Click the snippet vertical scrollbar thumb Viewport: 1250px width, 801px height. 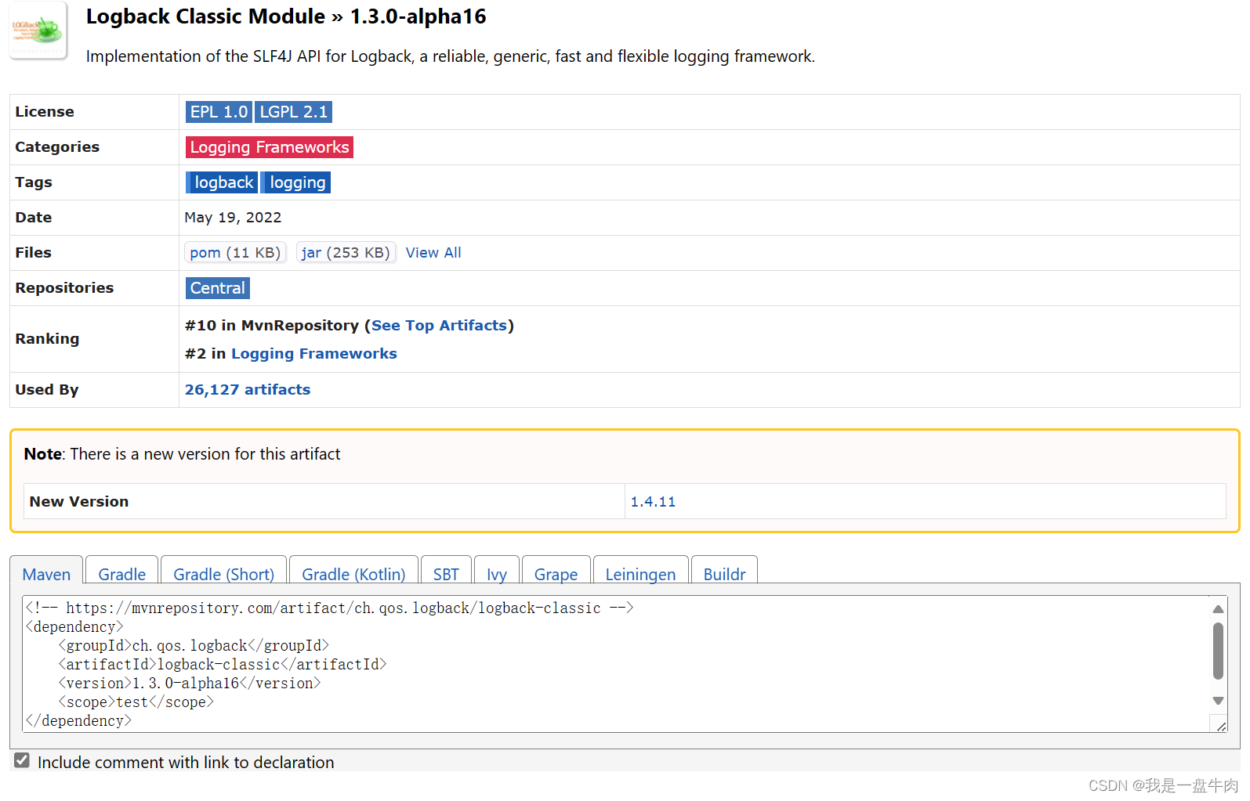1218,651
